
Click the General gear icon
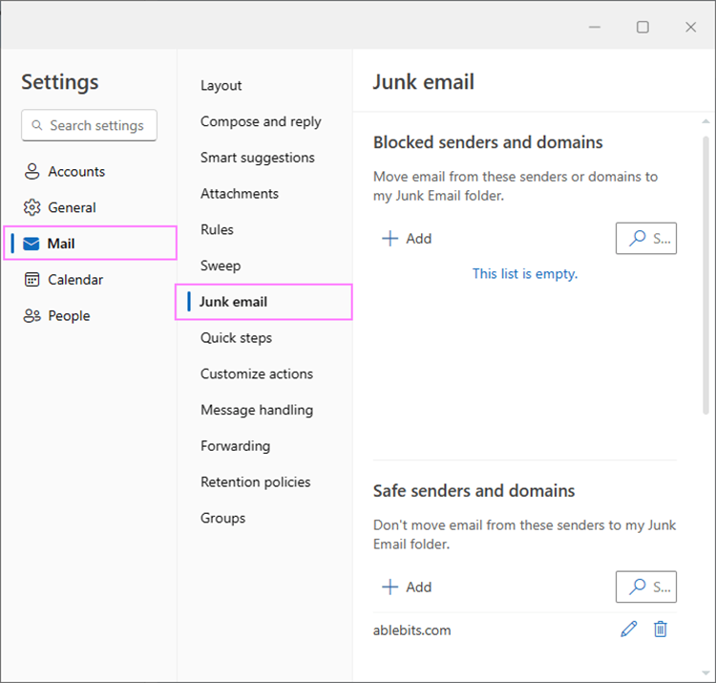click(32, 207)
